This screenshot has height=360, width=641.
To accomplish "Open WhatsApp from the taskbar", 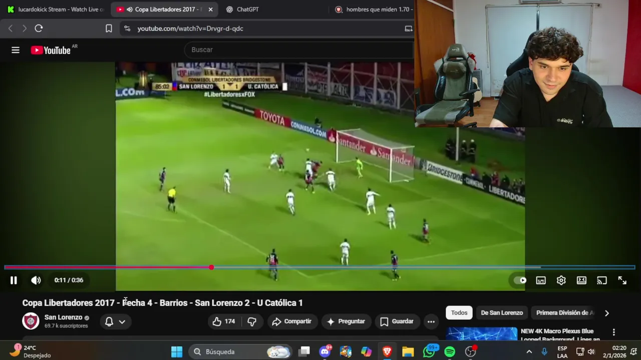I will click(x=429, y=352).
